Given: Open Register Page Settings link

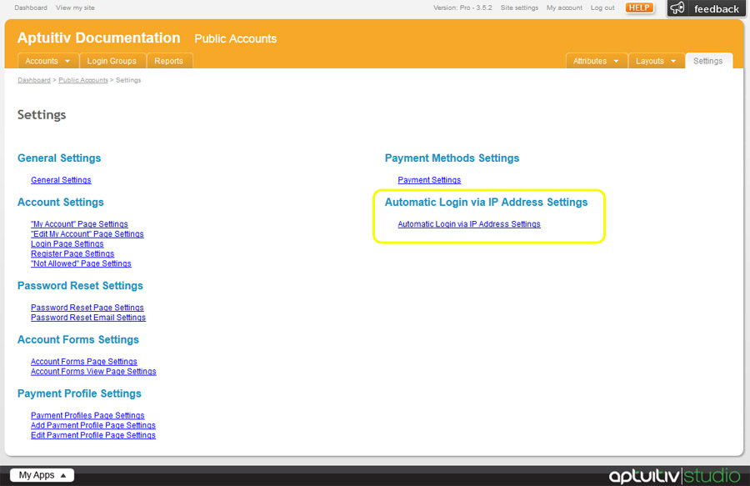Looking at the screenshot, I should pos(72,253).
